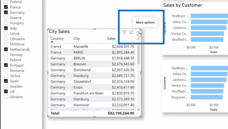This screenshot has width=228, height=129.
Task: Select Shuffledri bar in lower chart
Action: [x=207, y=92]
